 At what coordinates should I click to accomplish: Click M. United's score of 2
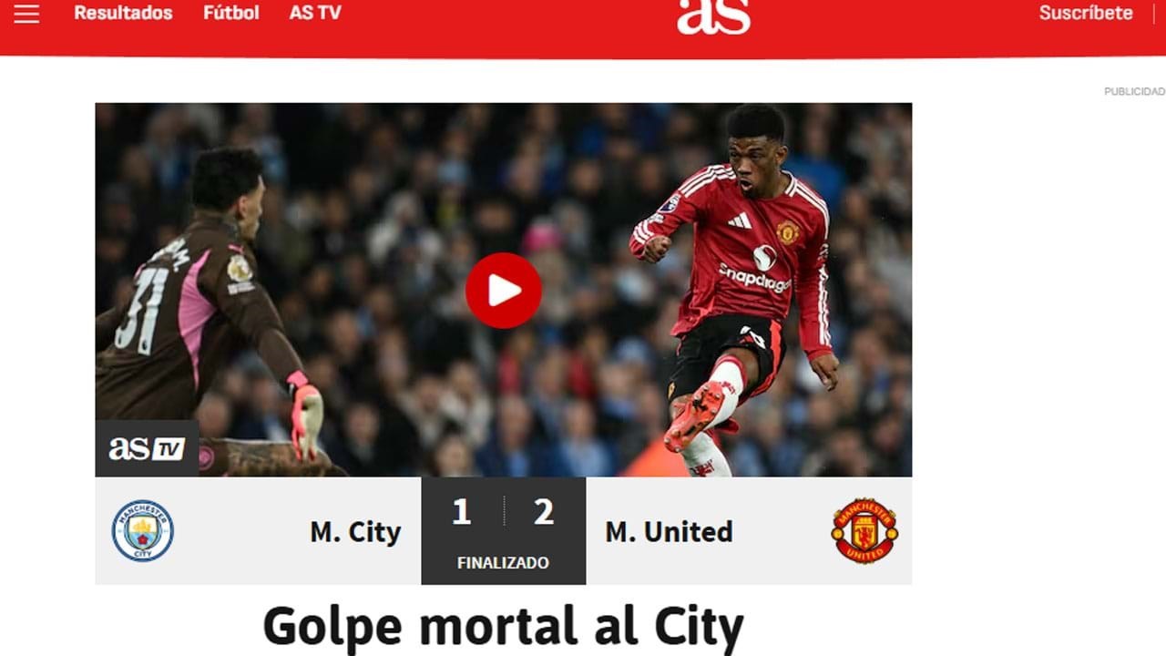pos(544,512)
